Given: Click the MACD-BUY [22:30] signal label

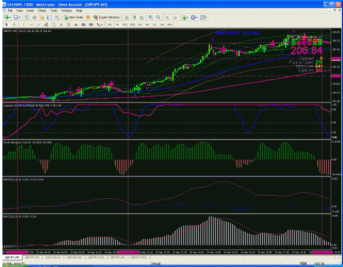Looking at the screenshot, I should coord(237,33).
